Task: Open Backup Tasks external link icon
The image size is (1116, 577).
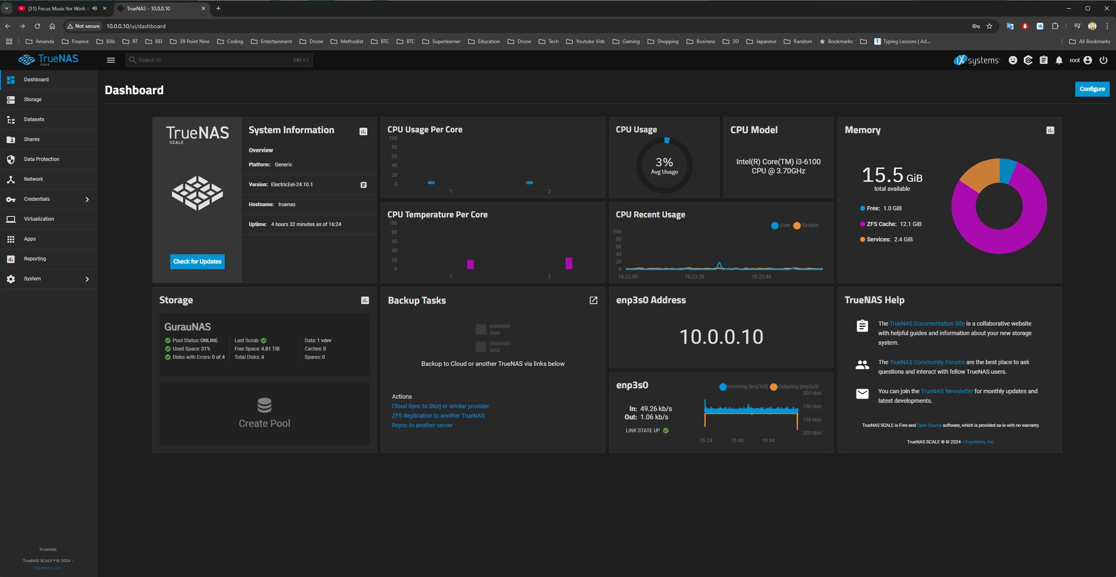Action: coord(593,300)
